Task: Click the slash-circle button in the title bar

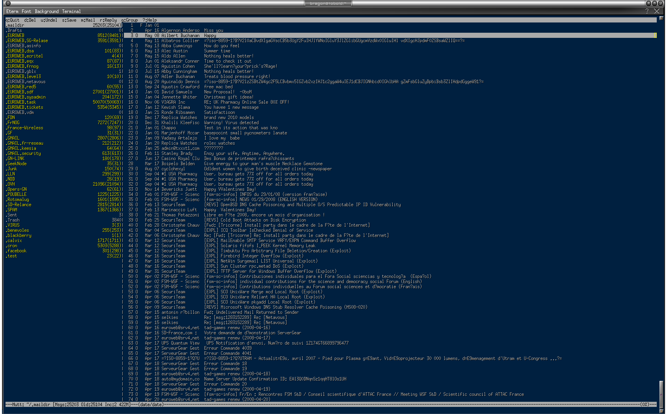Action: [x=660, y=3]
